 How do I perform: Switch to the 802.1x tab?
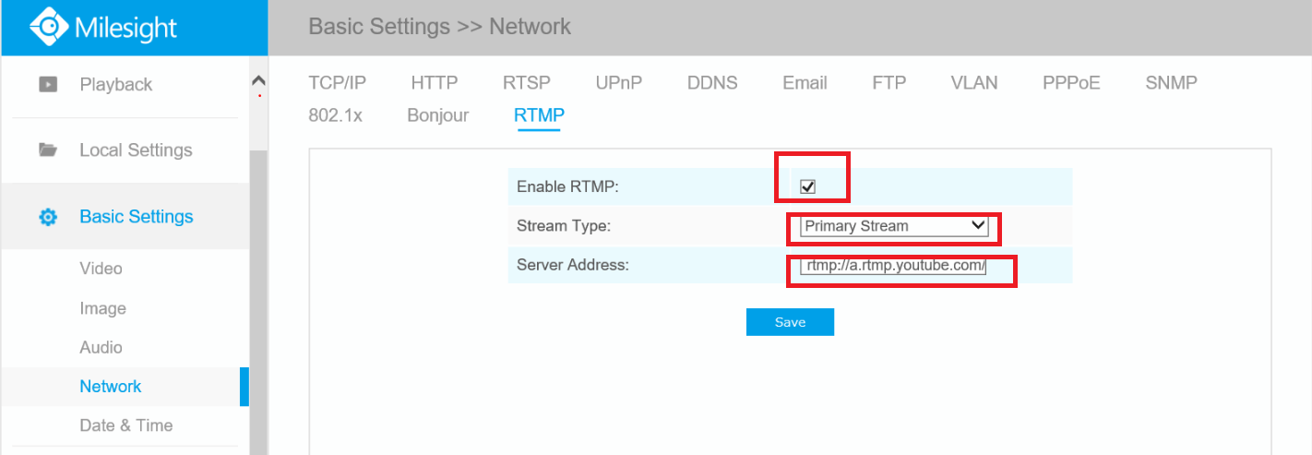pyautogui.click(x=335, y=115)
